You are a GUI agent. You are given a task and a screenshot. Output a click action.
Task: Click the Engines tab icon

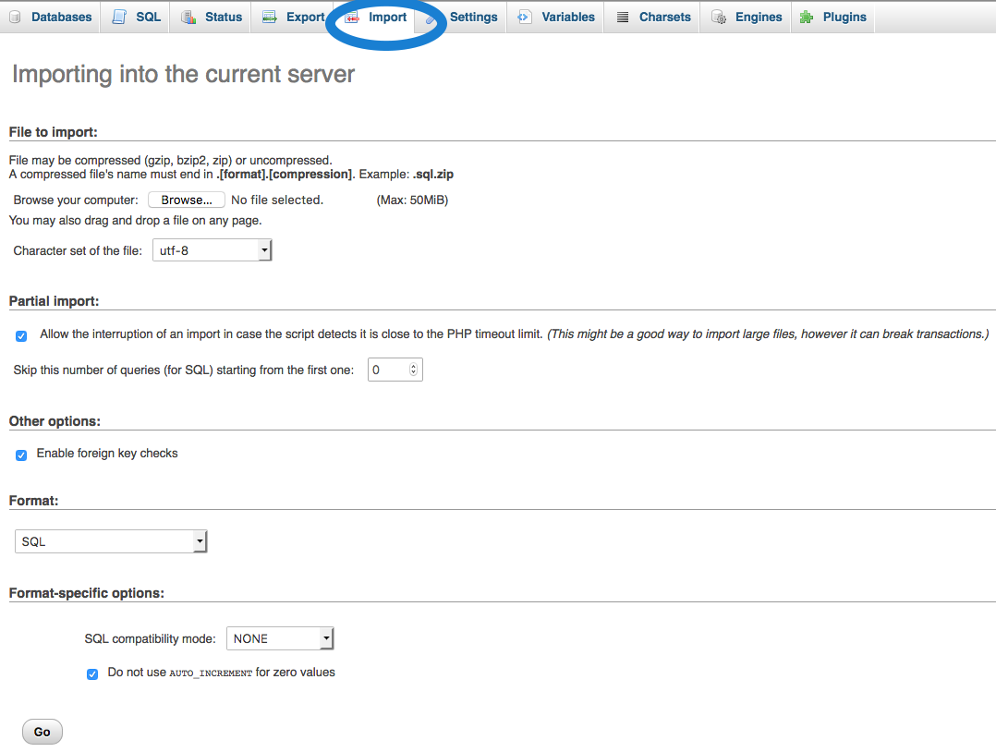click(x=719, y=18)
